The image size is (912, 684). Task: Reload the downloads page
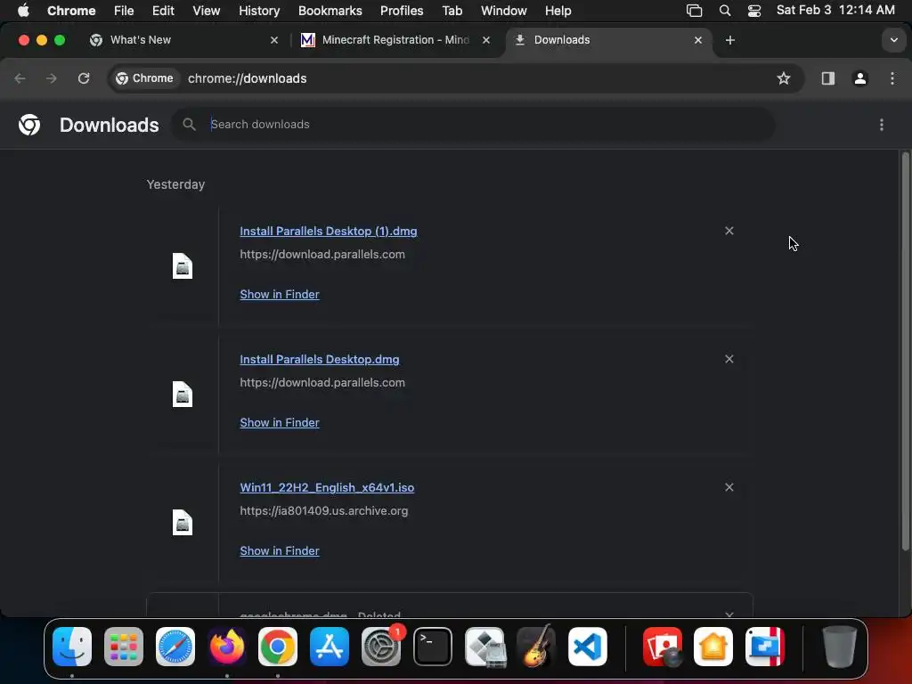click(84, 78)
